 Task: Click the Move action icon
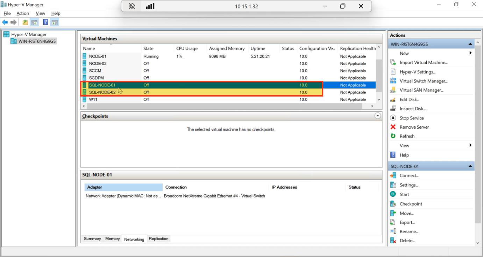coord(393,213)
